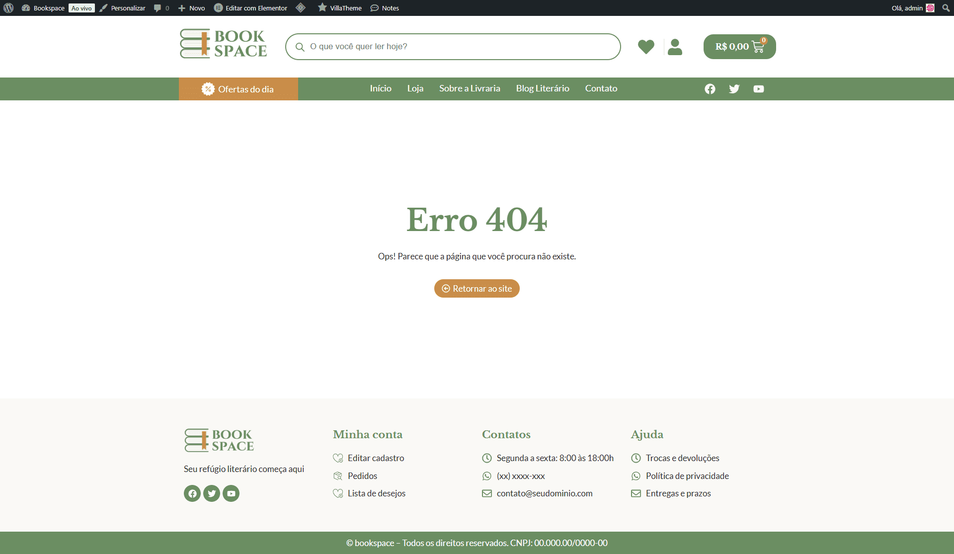The width and height of the screenshot is (954, 554).
Task: Go to Loja in main menu
Action: pyautogui.click(x=415, y=88)
